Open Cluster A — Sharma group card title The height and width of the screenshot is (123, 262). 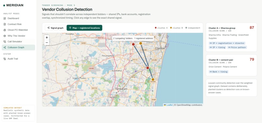[222, 28]
